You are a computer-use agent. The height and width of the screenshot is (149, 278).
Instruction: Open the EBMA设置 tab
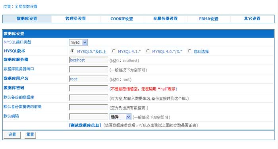pos(208,19)
